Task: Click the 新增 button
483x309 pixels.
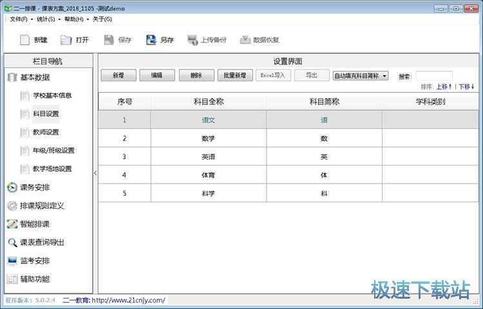Action: coord(118,75)
